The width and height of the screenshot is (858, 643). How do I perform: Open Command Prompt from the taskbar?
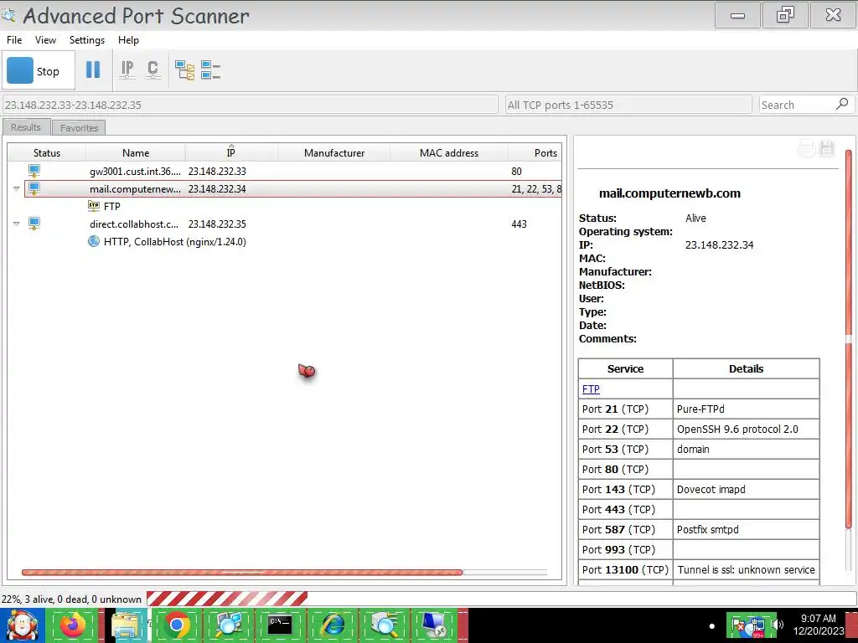coord(280,625)
